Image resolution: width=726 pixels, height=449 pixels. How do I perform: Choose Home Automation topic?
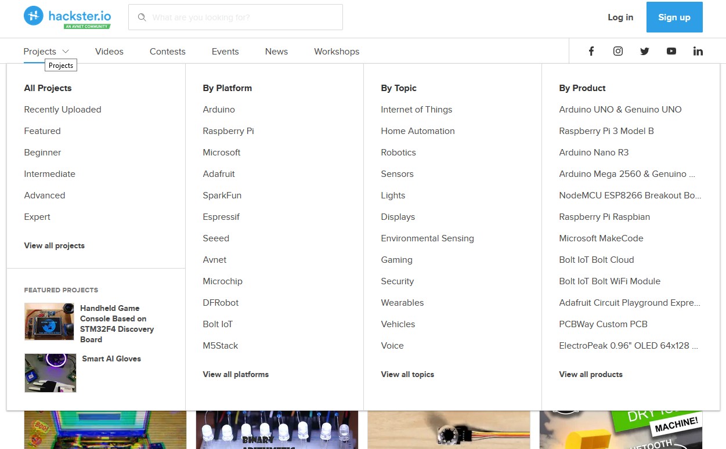click(417, 131)
